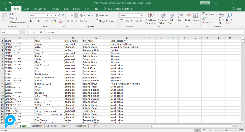Open the Conditional Formatting dropdown
This screenshot has width=245, height=132.
click(x=151, y=19)
